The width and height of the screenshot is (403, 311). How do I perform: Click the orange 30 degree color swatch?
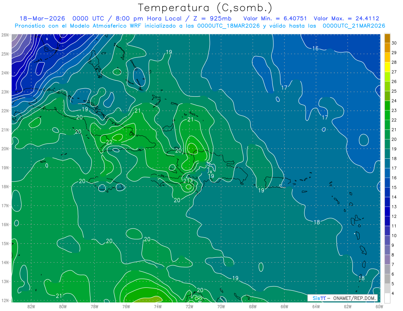click(x=387, y=38)
